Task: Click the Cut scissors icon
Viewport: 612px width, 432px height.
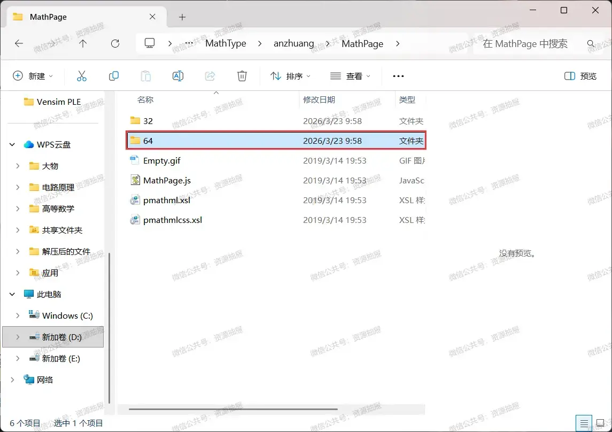Action: 82,76
